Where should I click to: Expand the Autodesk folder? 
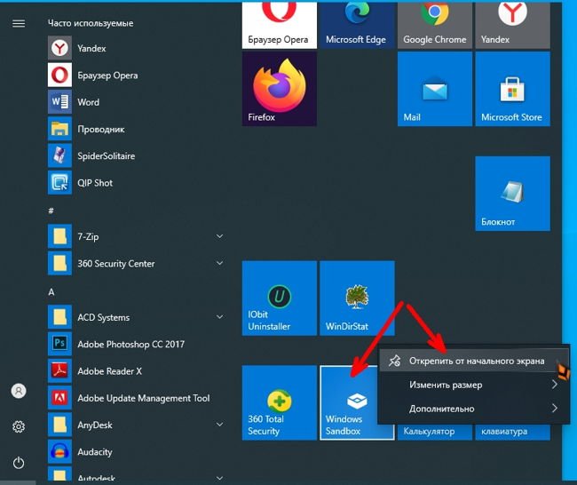pos(219,478)
